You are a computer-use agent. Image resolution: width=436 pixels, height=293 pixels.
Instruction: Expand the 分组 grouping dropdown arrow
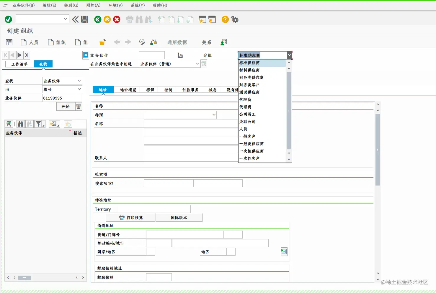290,55
